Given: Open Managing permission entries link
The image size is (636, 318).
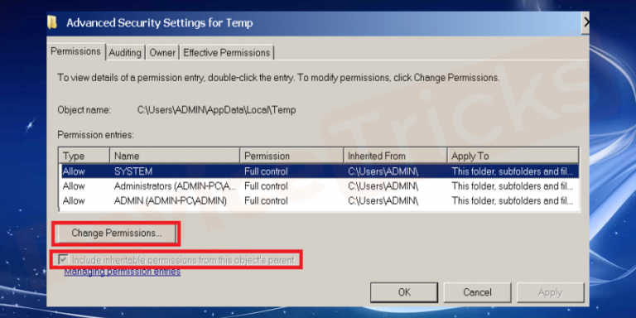Looking at the screenshot, I should point(122,272).
